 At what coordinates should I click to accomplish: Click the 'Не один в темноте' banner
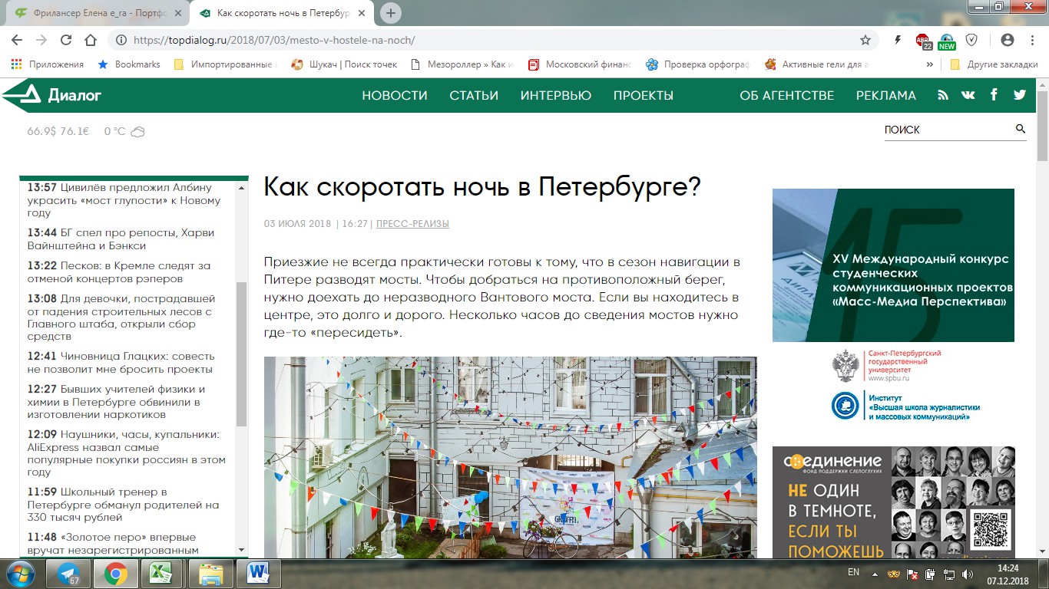[x=894, y=502]
